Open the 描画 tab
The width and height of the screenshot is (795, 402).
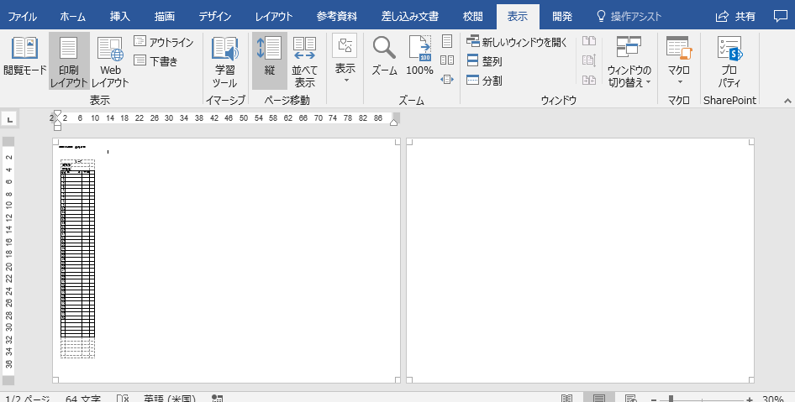164,16
